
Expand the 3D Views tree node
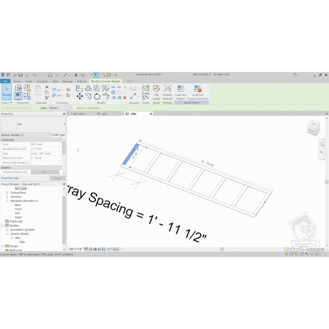pyautogui.click(x=8, y=197)
